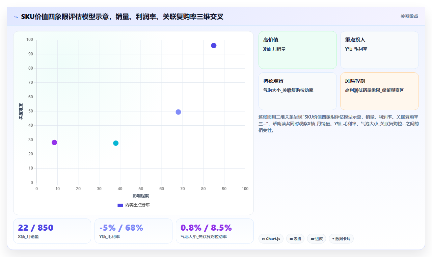432x257 pixels.
Task: Select the Chart.js tag
Action: click(271, 239)
